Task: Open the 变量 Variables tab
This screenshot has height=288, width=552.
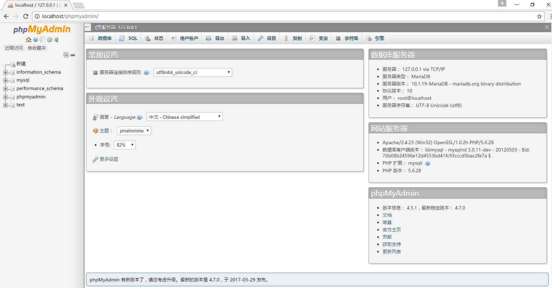Action: click(319, 38)
